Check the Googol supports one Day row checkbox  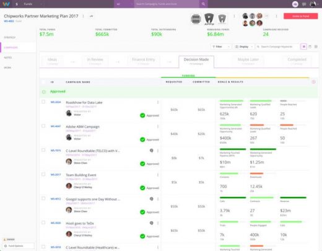[x=43, y=198]
